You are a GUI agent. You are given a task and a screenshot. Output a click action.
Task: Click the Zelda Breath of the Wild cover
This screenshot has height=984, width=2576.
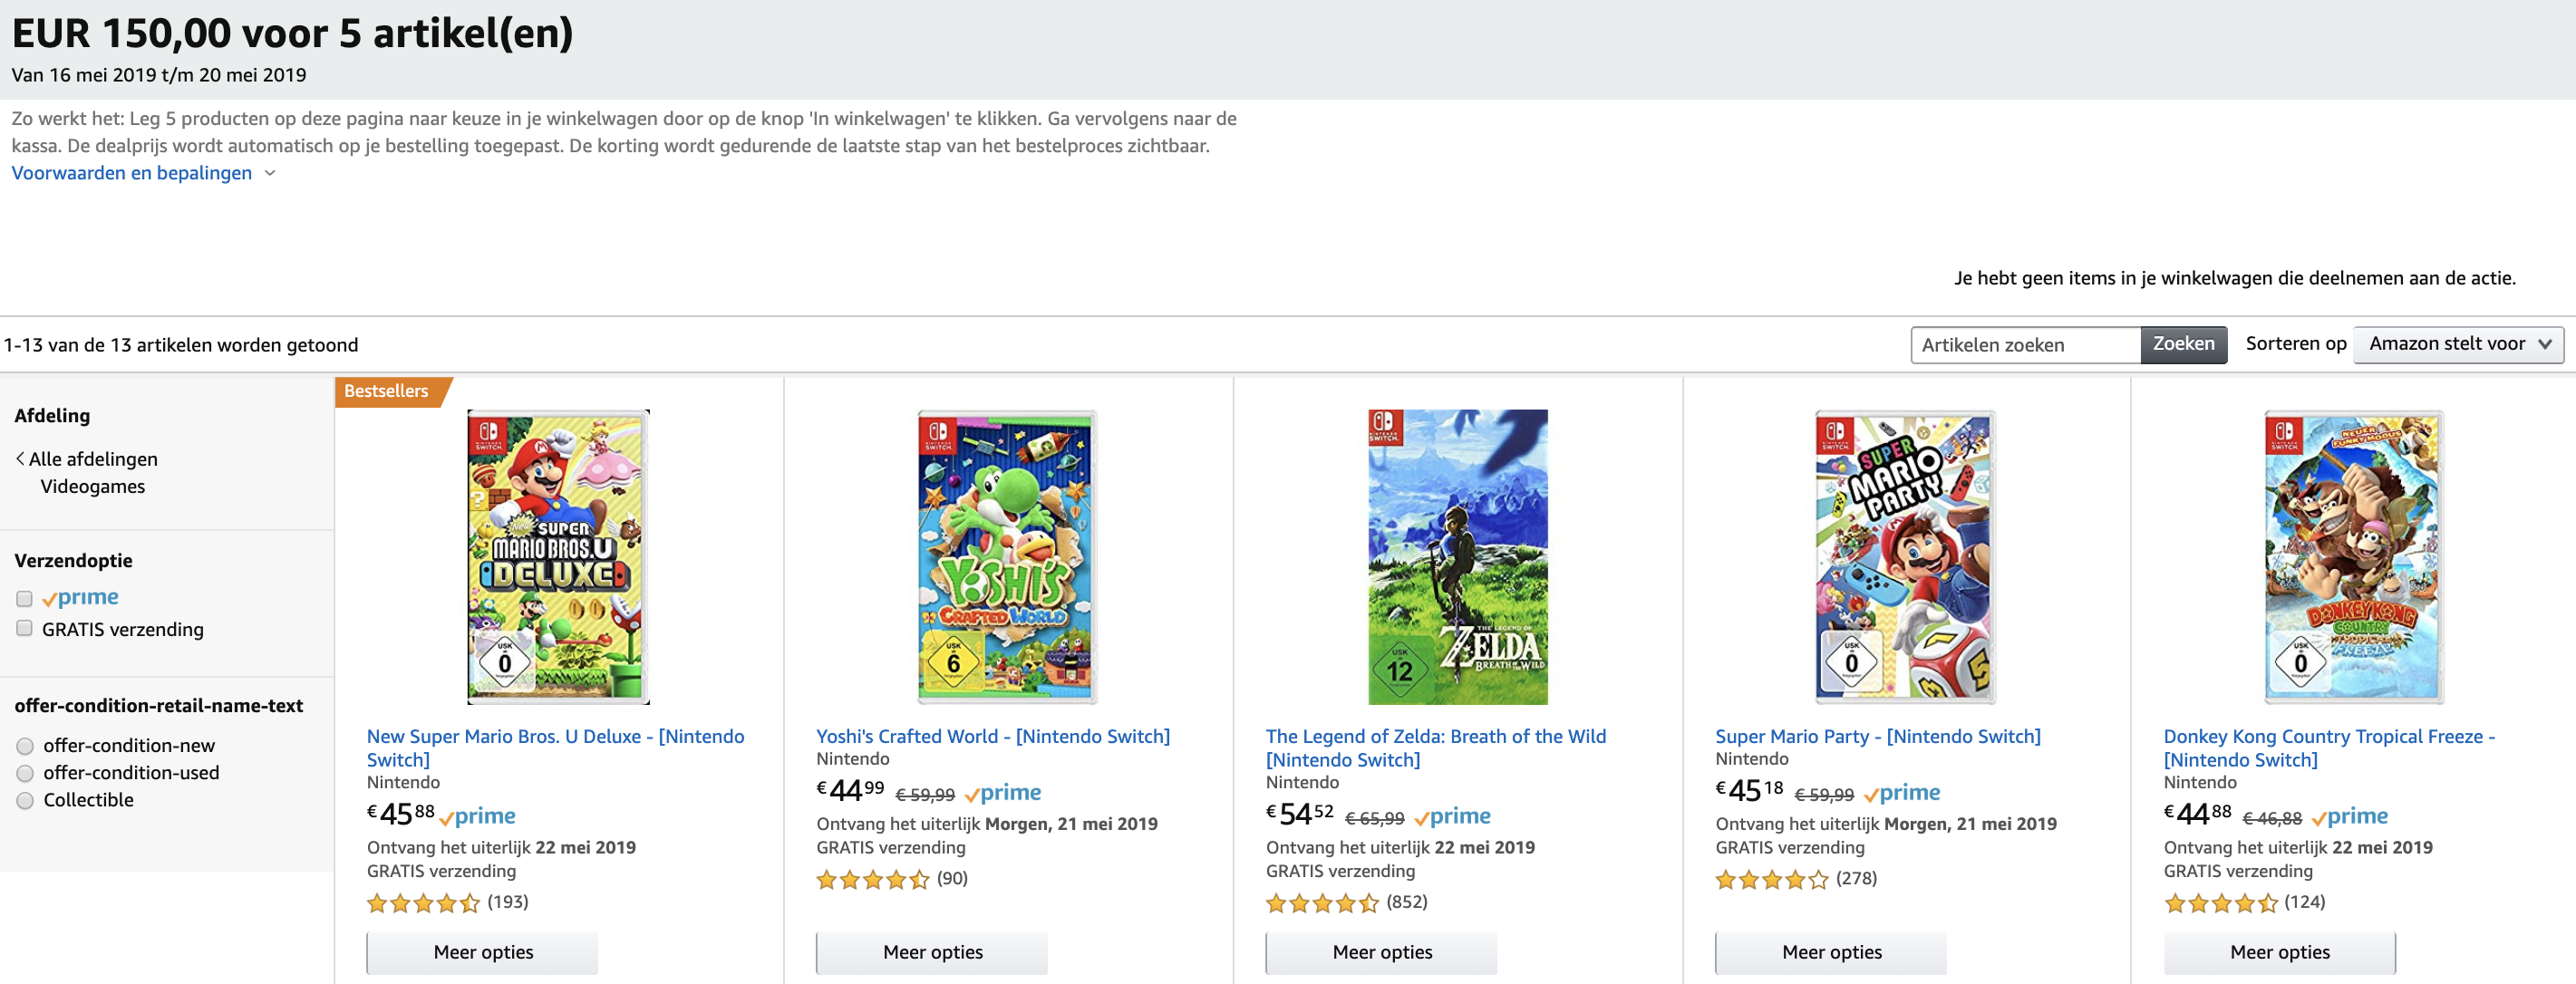(1457, 556)
